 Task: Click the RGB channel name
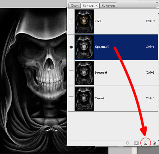point(98,21)
